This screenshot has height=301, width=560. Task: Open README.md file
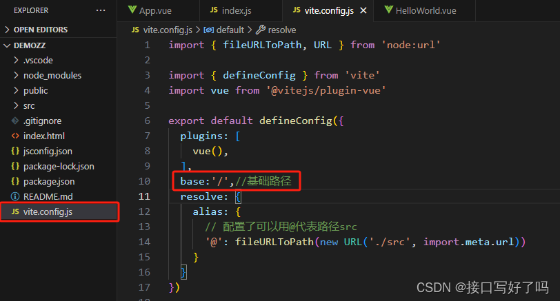[48, 196]
